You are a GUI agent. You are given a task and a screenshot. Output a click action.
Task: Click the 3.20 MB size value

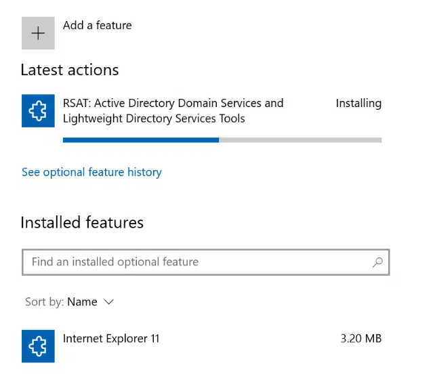pos(360,338)
